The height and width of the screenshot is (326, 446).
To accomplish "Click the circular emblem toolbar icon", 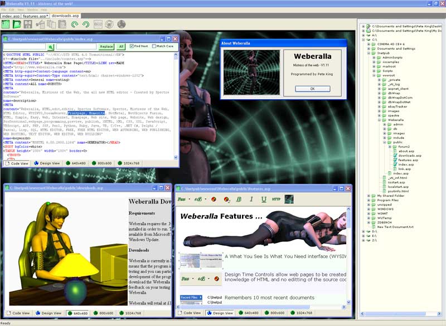I will click(109, 25).
